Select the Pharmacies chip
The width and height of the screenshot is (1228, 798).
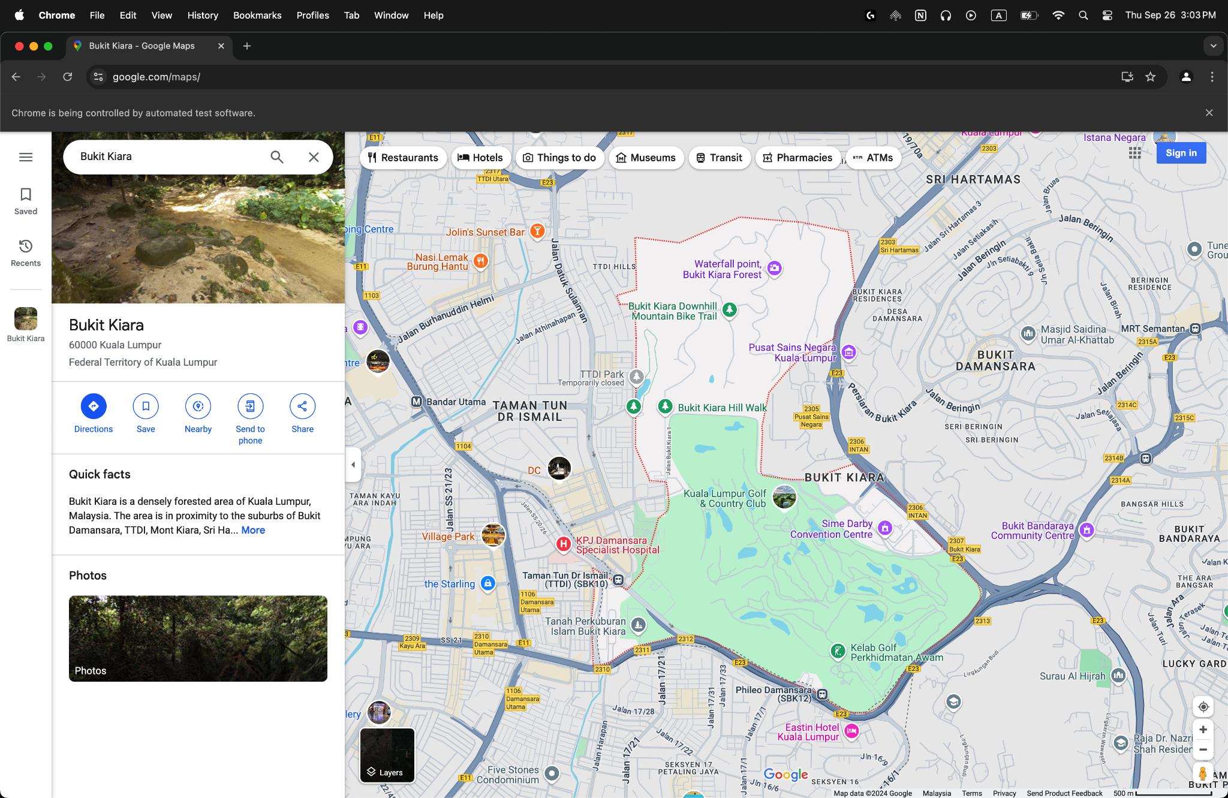click(797, 158)
